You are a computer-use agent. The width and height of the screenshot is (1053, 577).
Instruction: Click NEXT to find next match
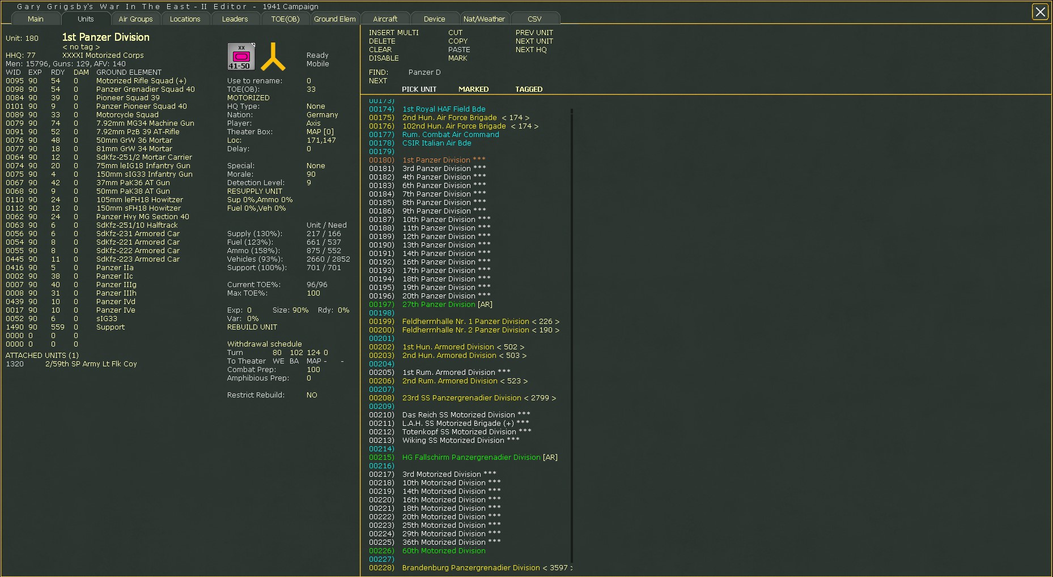378,81
